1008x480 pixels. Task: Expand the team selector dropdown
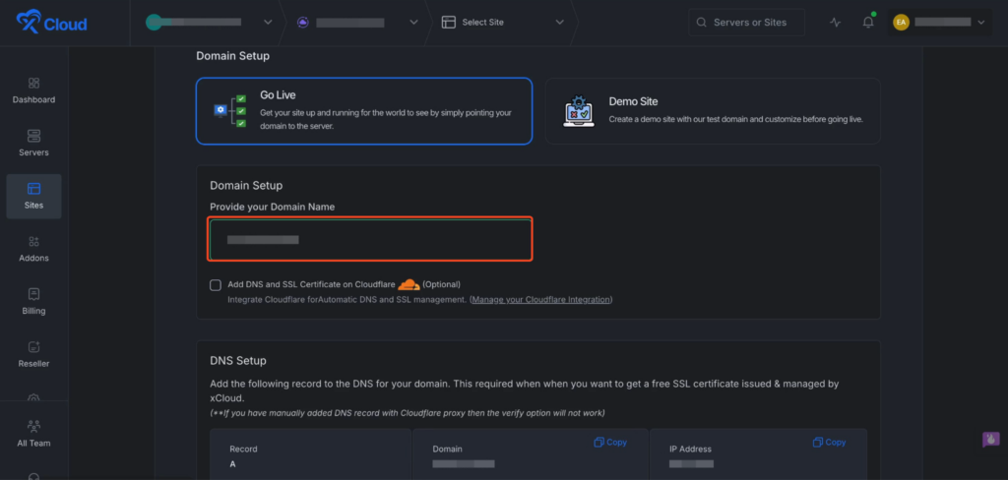pyautogui.click(x=210, y=23)
